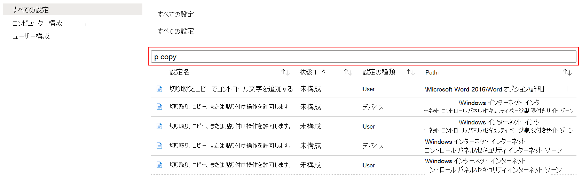Click document icon in デバイス インターネット ゾーン row
The height and width of the screenshot is (175, 582).
click(159, 146)
